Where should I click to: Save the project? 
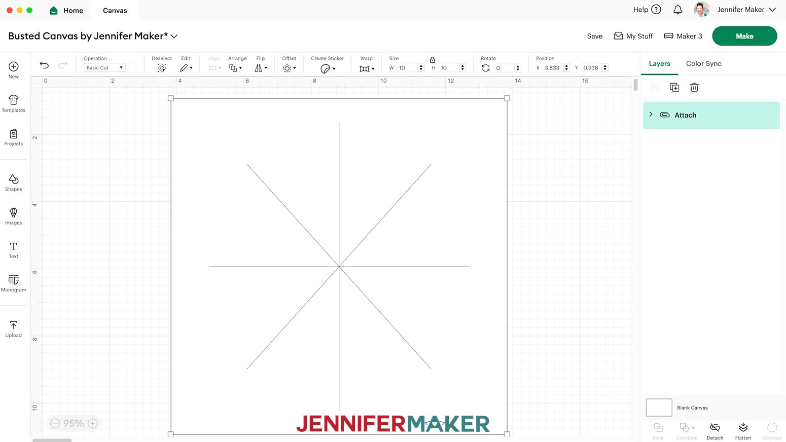595,36
